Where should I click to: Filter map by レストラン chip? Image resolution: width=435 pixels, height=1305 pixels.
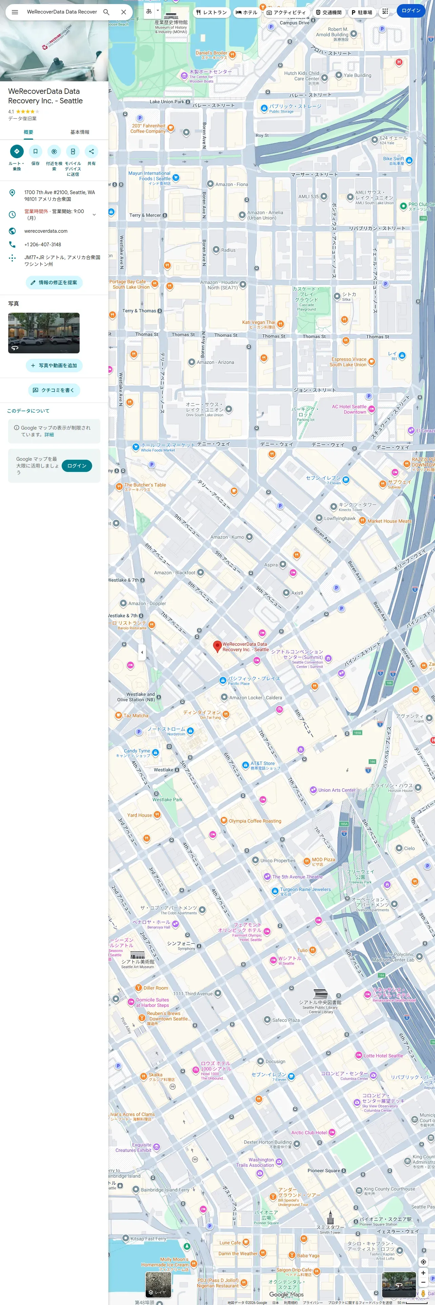coord(212,12)
